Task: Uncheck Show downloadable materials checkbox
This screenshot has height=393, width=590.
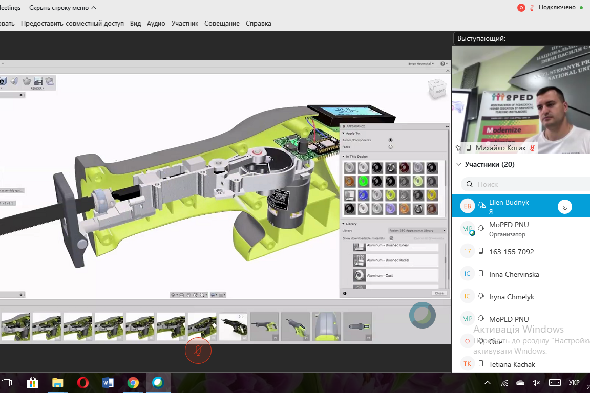Action: tap(391, 238)
